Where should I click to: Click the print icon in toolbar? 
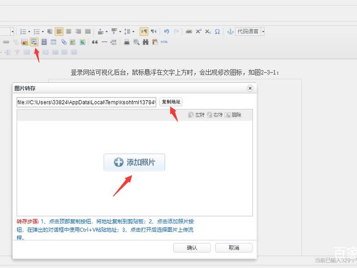coord(127,42)
